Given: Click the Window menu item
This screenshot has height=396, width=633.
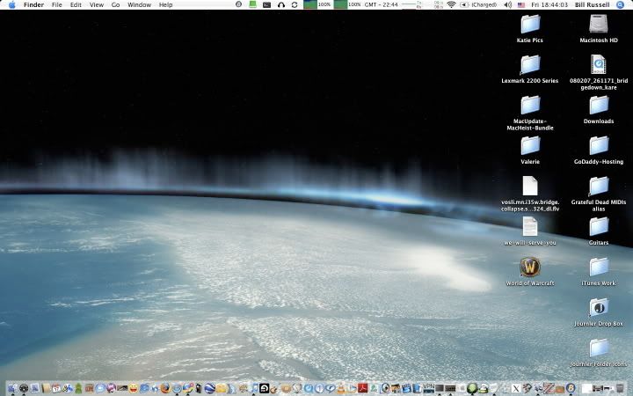Looking at the screenshot, I should pos(139,4).
